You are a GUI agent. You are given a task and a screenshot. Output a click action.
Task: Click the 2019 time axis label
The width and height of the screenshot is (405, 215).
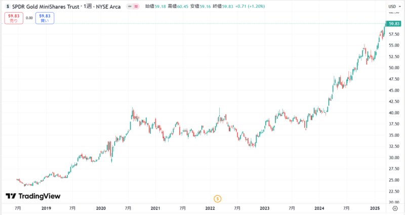(x=46, y=208)
